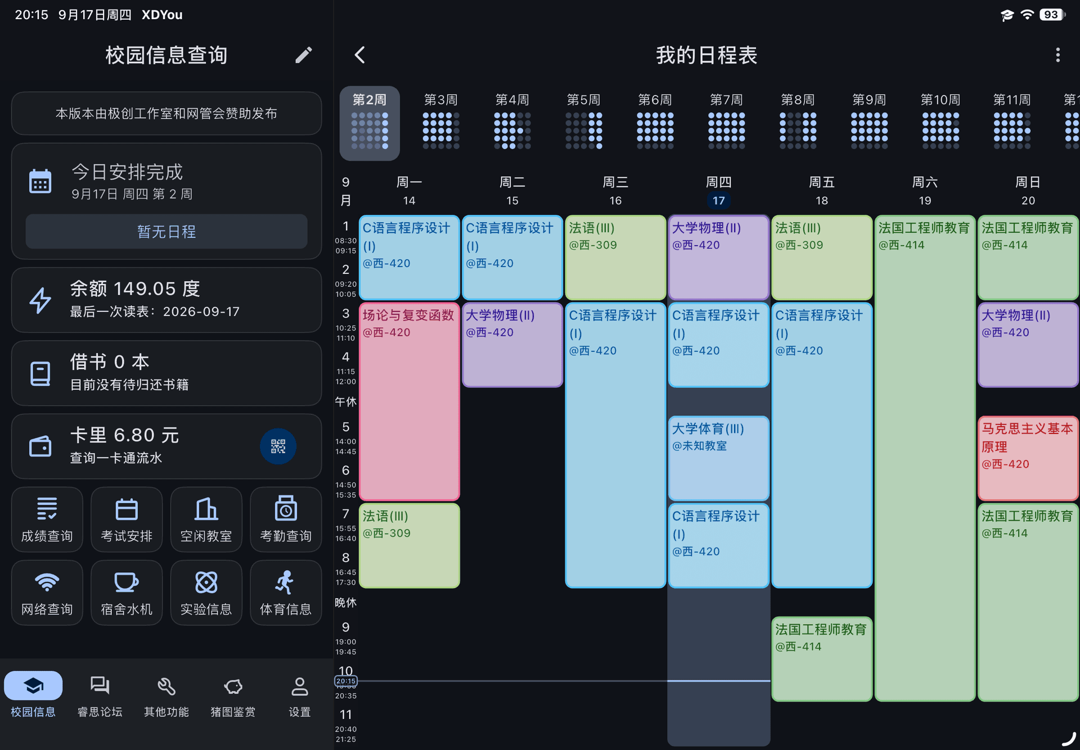
Task: Open 成绩查询 grade lookup
Action: pos(47,519)
